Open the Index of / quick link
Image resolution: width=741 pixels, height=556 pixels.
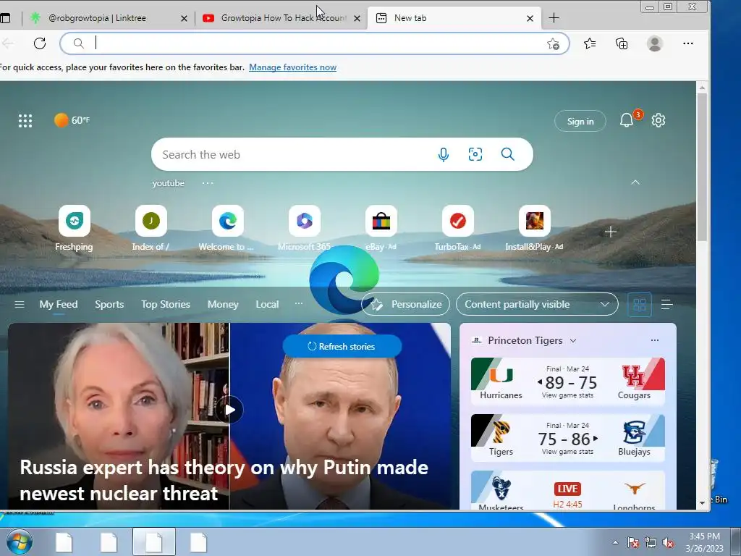point(151,228)
